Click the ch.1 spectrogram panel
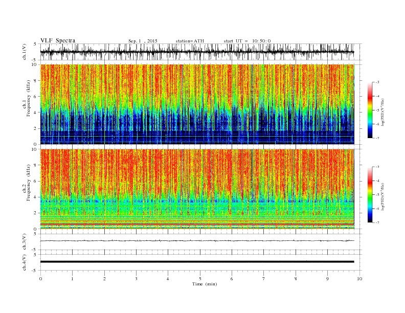Viewport: 405px width, 313px height. [197, 104]
